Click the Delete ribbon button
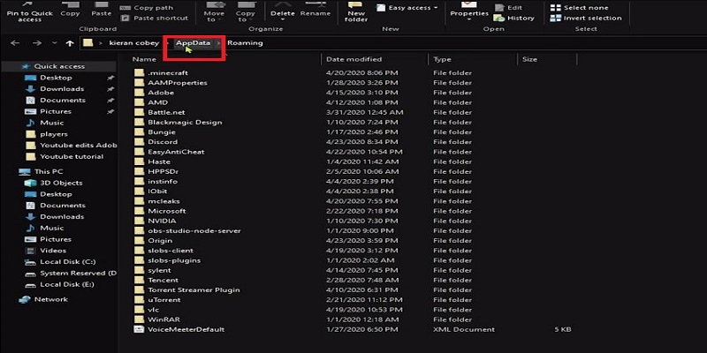This screenshot has width=707, height=353. pyautogui.click(x=283, y=10)
